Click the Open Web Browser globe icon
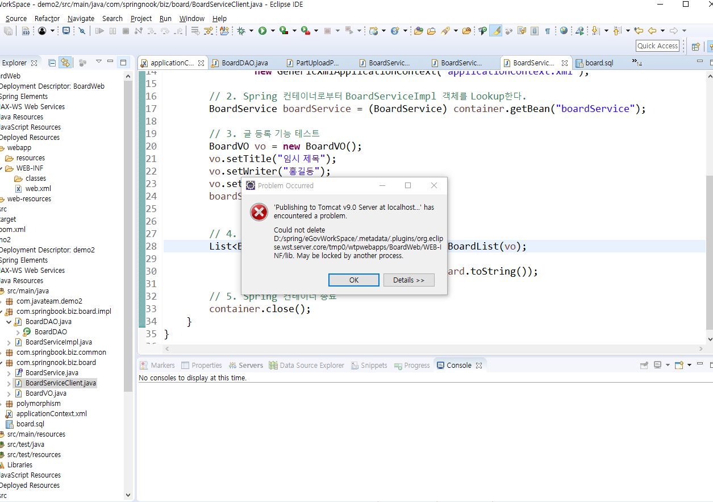The height and width of the screenshot is (502, 713). tap(564, 31)
